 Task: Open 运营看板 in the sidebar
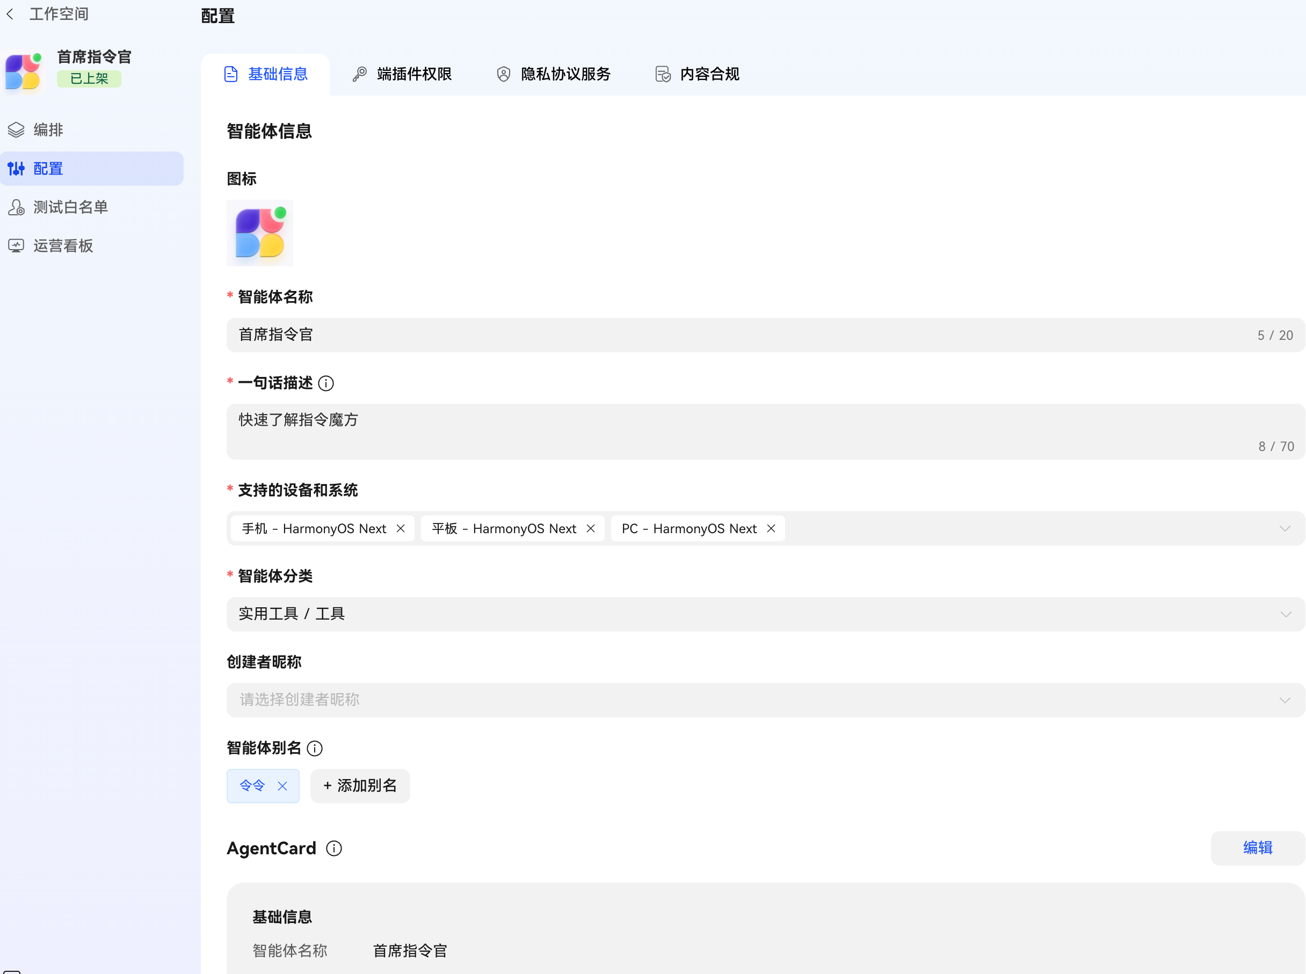click(63, 246)
